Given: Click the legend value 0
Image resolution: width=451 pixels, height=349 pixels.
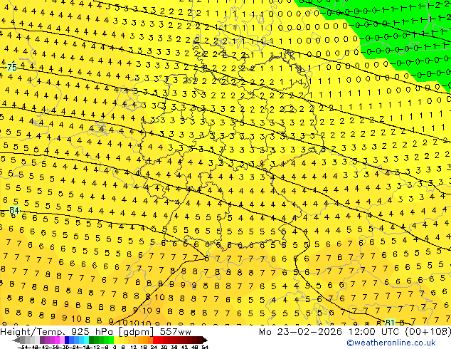Looking at the screenshot, I should 115,347.
